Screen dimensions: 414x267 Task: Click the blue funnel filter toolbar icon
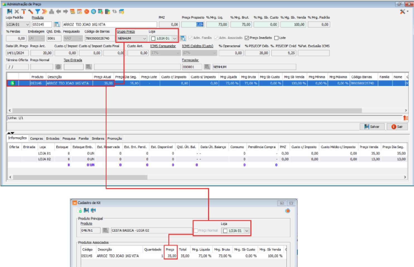38,11
